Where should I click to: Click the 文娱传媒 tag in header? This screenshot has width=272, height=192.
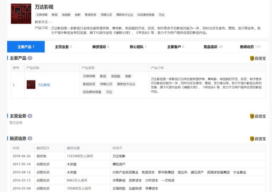(42, 15)
